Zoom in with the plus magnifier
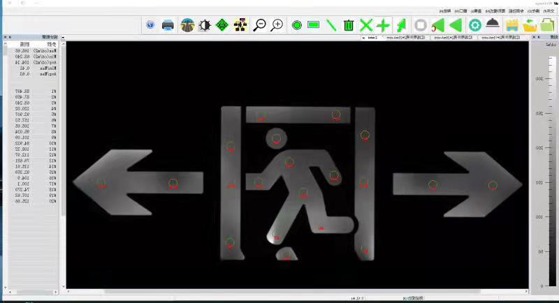559x303 pixels. point(277,25)
